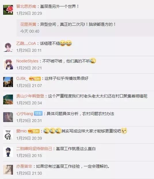This screenshot has height=179, width=154.
Task: Open the NoelleStyles cartoon avatar
Action: point(8,64)
